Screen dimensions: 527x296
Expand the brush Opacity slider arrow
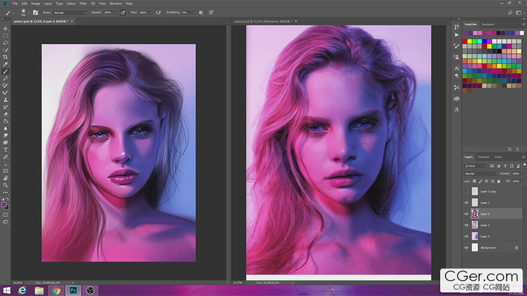pos(115,13)
